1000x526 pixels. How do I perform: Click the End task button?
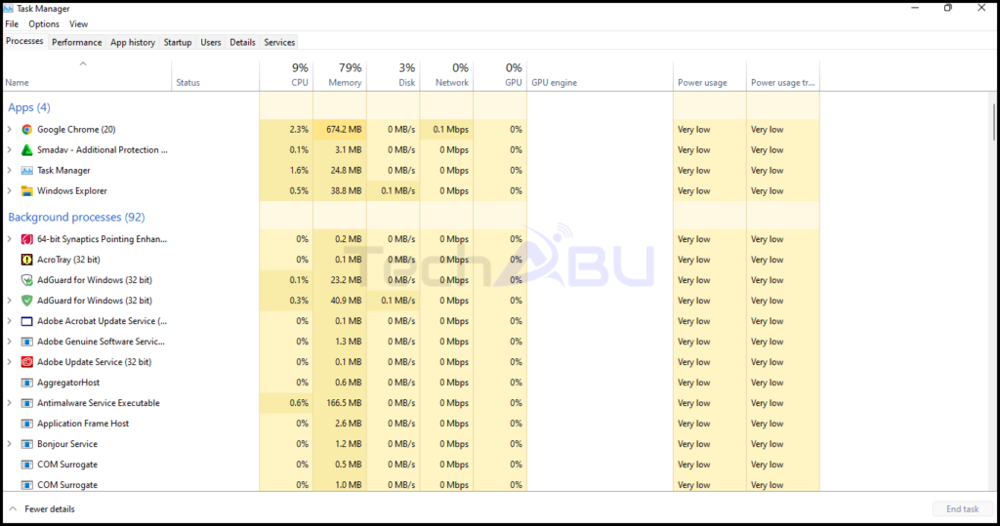coord(962,508)
